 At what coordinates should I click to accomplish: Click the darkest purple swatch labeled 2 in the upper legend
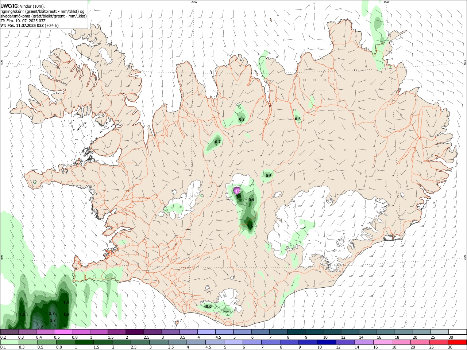[x=134, y=332]
